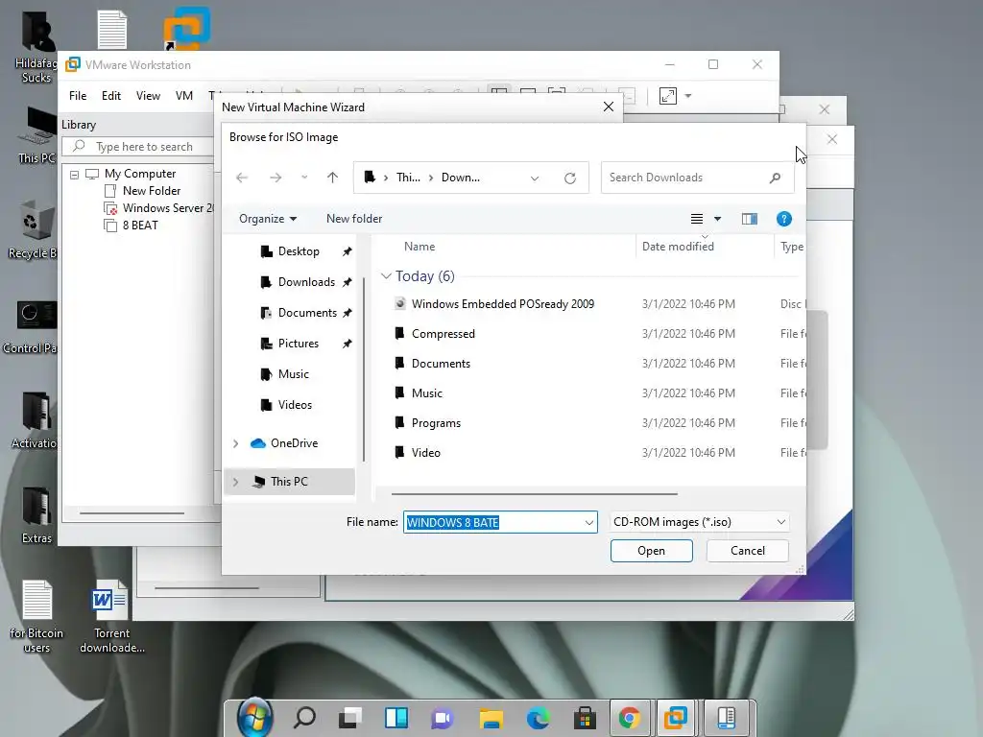The image size is (983, 737).
Task: Create a New folder
Action: (354, 219)
